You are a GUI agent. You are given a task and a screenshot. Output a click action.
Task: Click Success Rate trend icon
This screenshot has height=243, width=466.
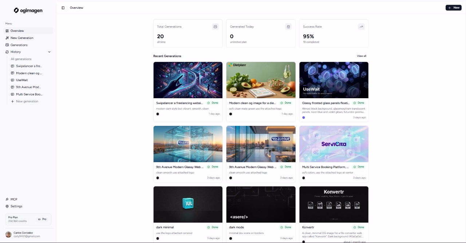pyautogui.click(x=361, y=27)
